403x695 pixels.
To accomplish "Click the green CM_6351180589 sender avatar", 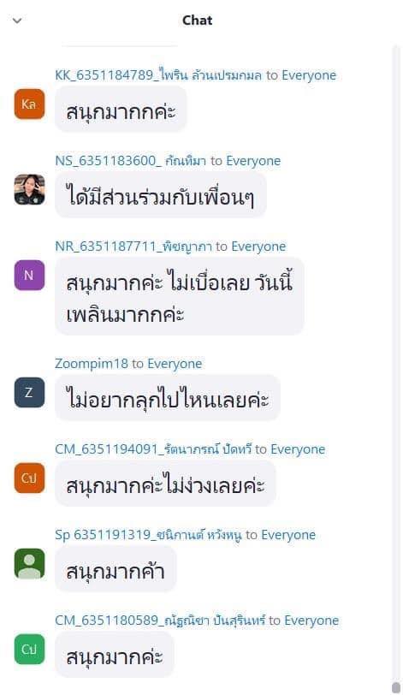I will [29, 650].
